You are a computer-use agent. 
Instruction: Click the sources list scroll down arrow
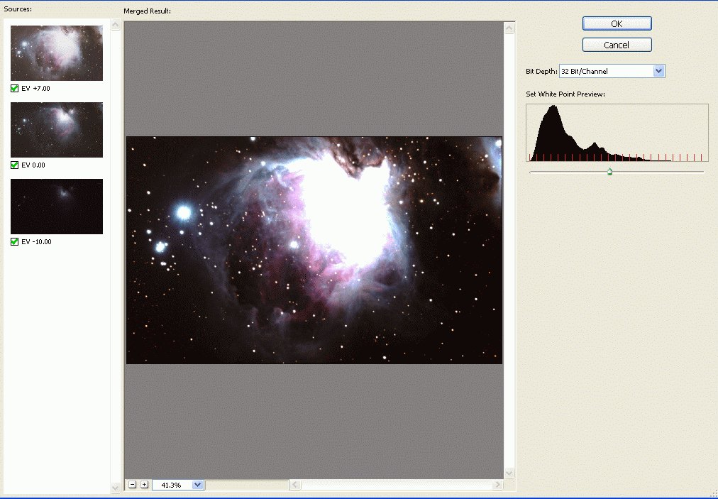point(116,488)
